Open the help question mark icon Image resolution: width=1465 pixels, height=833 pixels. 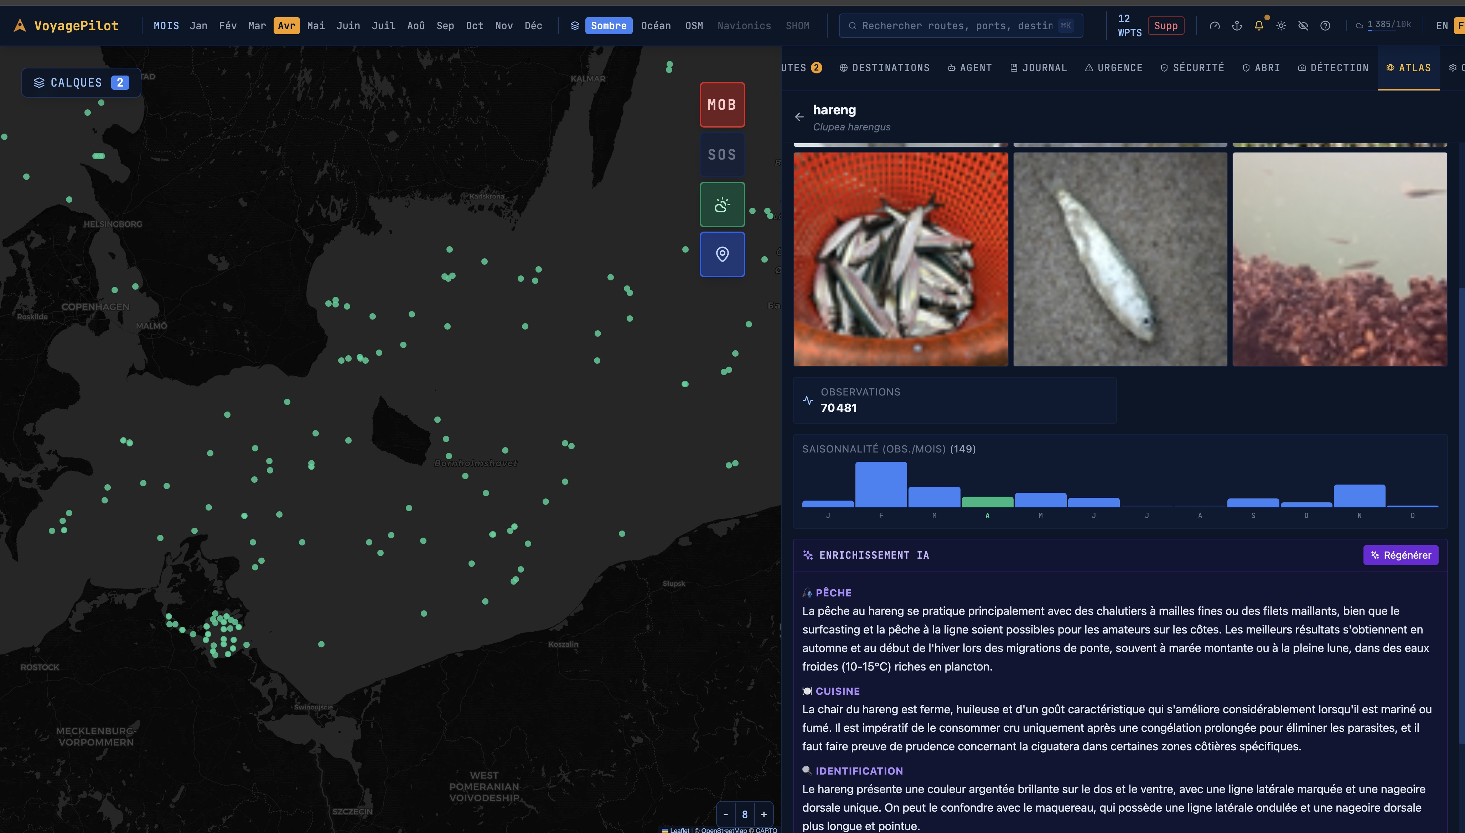[x=1325, y=26]
